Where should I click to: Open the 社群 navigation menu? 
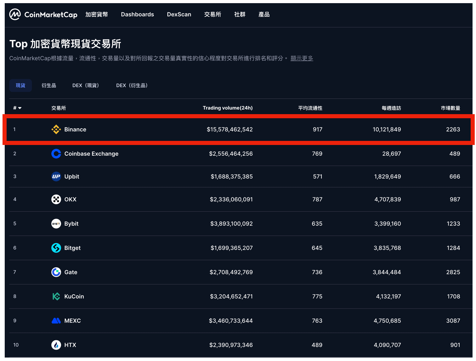click(x=240, y=14)
